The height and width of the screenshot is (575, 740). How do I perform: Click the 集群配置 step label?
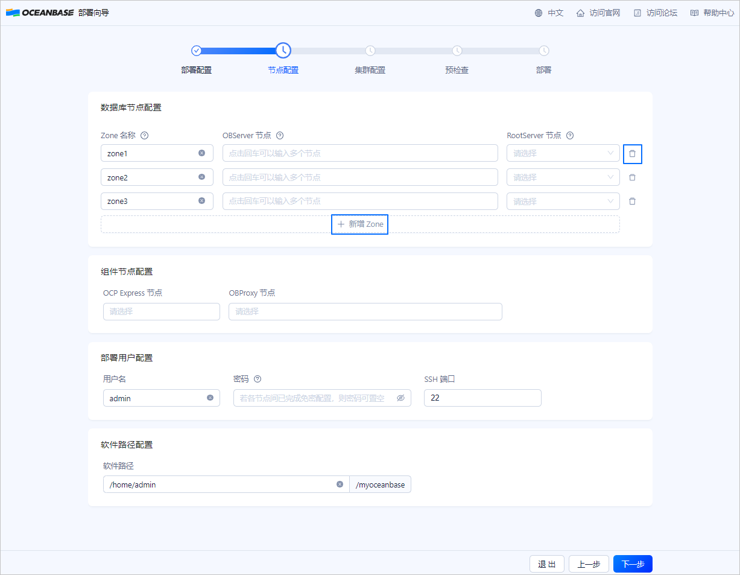tap(370, 70)
